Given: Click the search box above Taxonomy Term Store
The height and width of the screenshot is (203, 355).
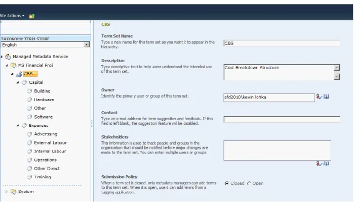Looking at the screenshot, I should click(x=45, y=22).
